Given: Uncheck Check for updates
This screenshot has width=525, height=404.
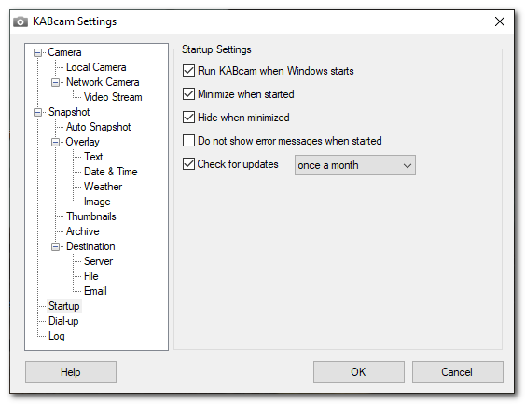Looking at the screenshot, I should coord(189,164).
